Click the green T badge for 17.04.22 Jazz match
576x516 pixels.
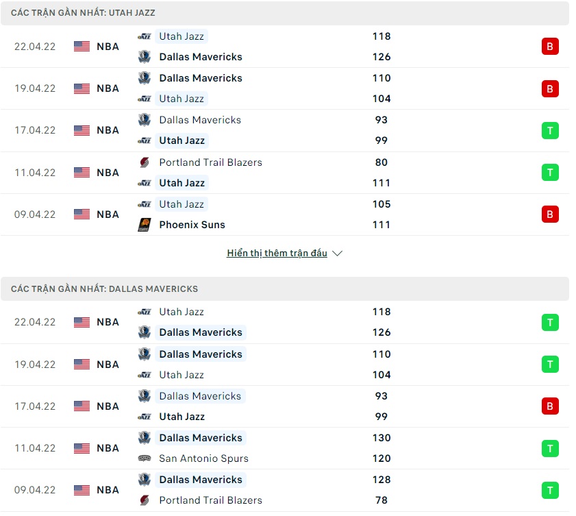[x=550, y=130]
